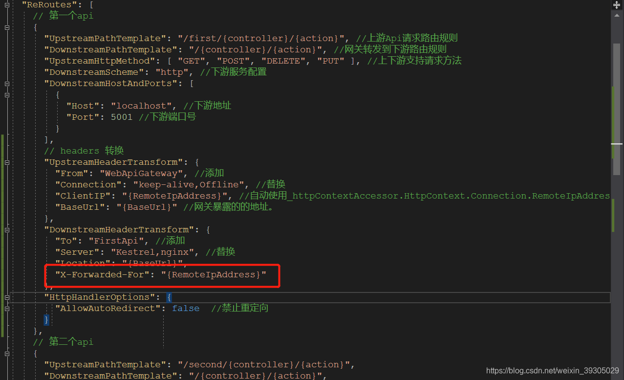Click the 下游地址 comment
The image size is (624, 380).
tap(207, 106)
